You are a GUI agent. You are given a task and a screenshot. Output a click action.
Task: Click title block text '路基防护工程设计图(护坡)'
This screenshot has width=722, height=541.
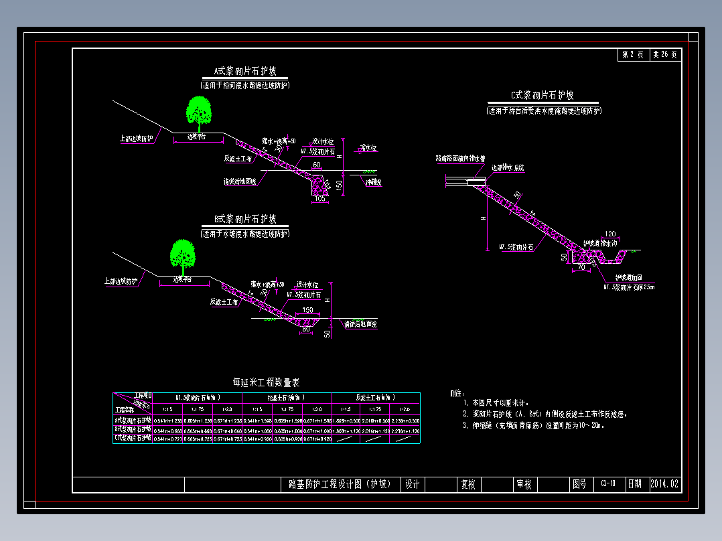340,484
